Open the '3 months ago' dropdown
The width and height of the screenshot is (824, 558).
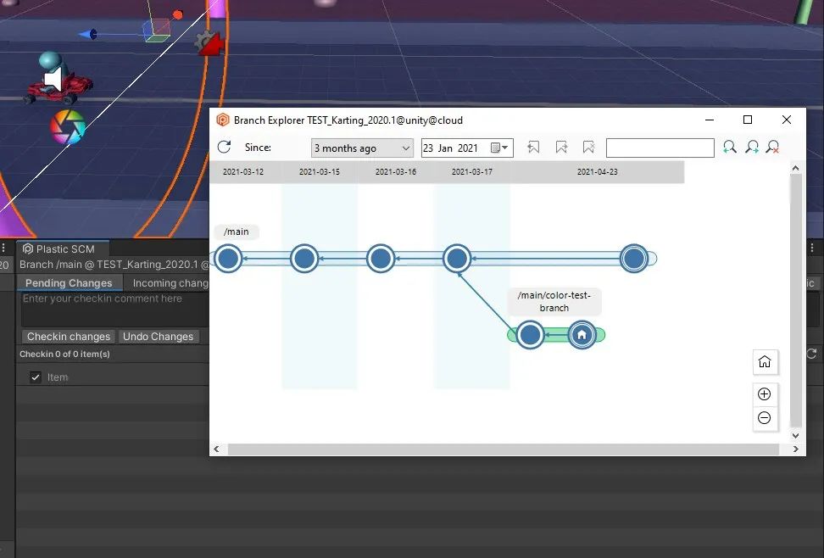point(362,148)
